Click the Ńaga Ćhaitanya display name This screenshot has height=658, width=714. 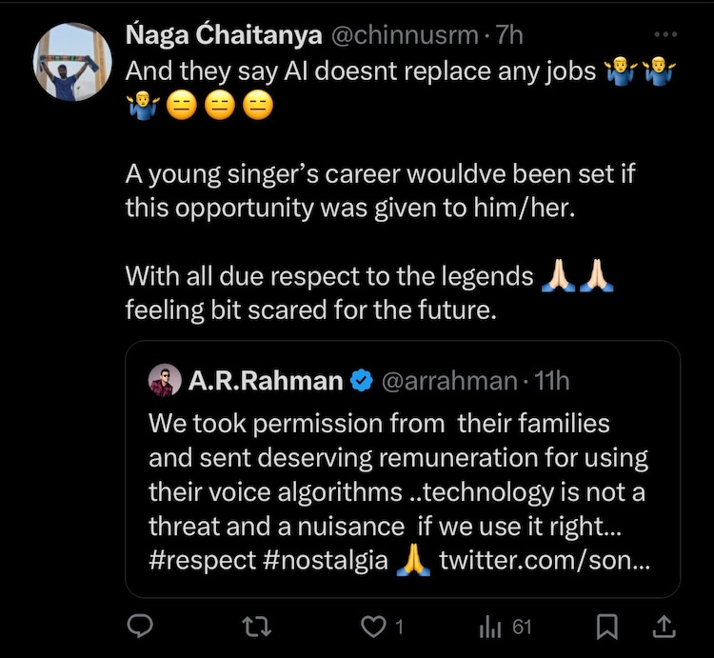click(x=223, y=36)
